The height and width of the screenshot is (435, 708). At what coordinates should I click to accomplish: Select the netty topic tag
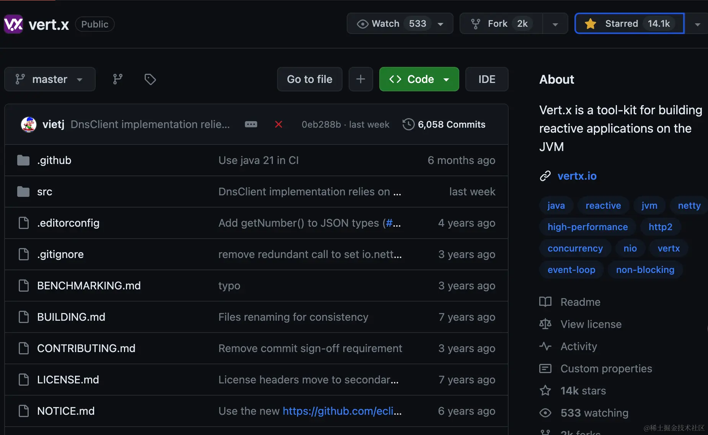(x=689, y=206)
